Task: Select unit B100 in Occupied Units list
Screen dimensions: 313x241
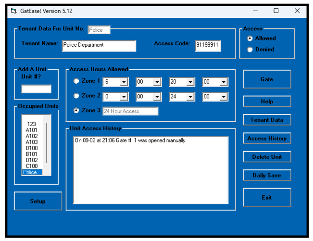Action: [x=32, y=148]
